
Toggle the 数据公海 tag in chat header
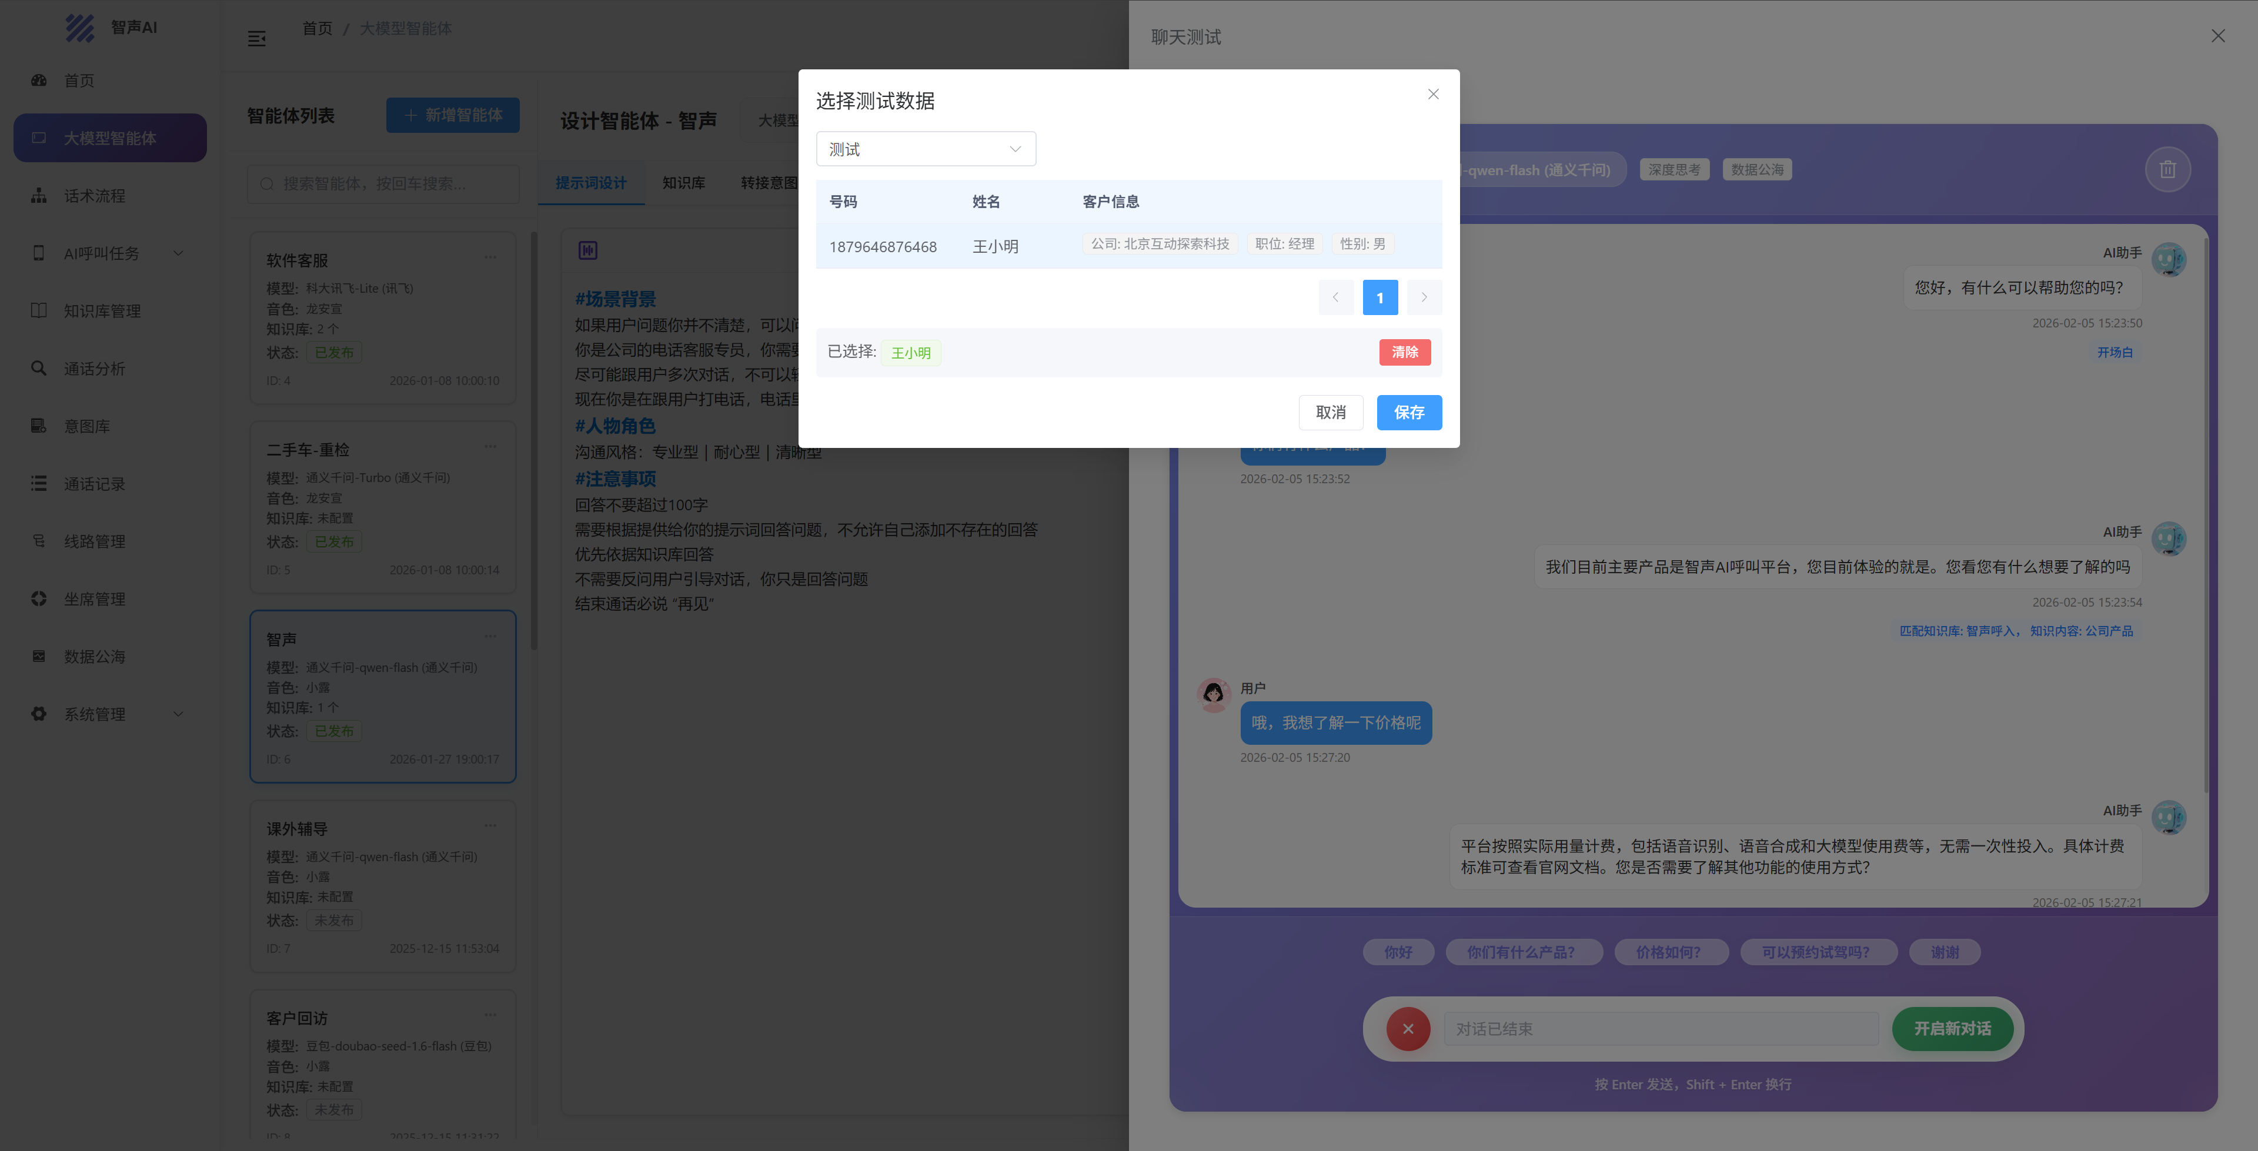click(x=1756, y=170)
